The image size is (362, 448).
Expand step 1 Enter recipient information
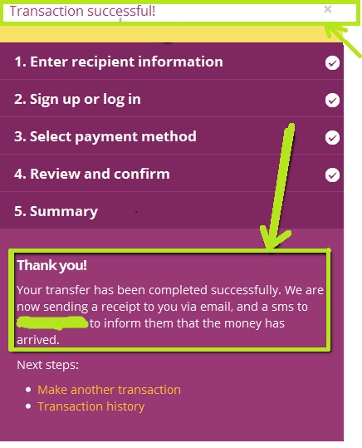[x=172, y=62]
